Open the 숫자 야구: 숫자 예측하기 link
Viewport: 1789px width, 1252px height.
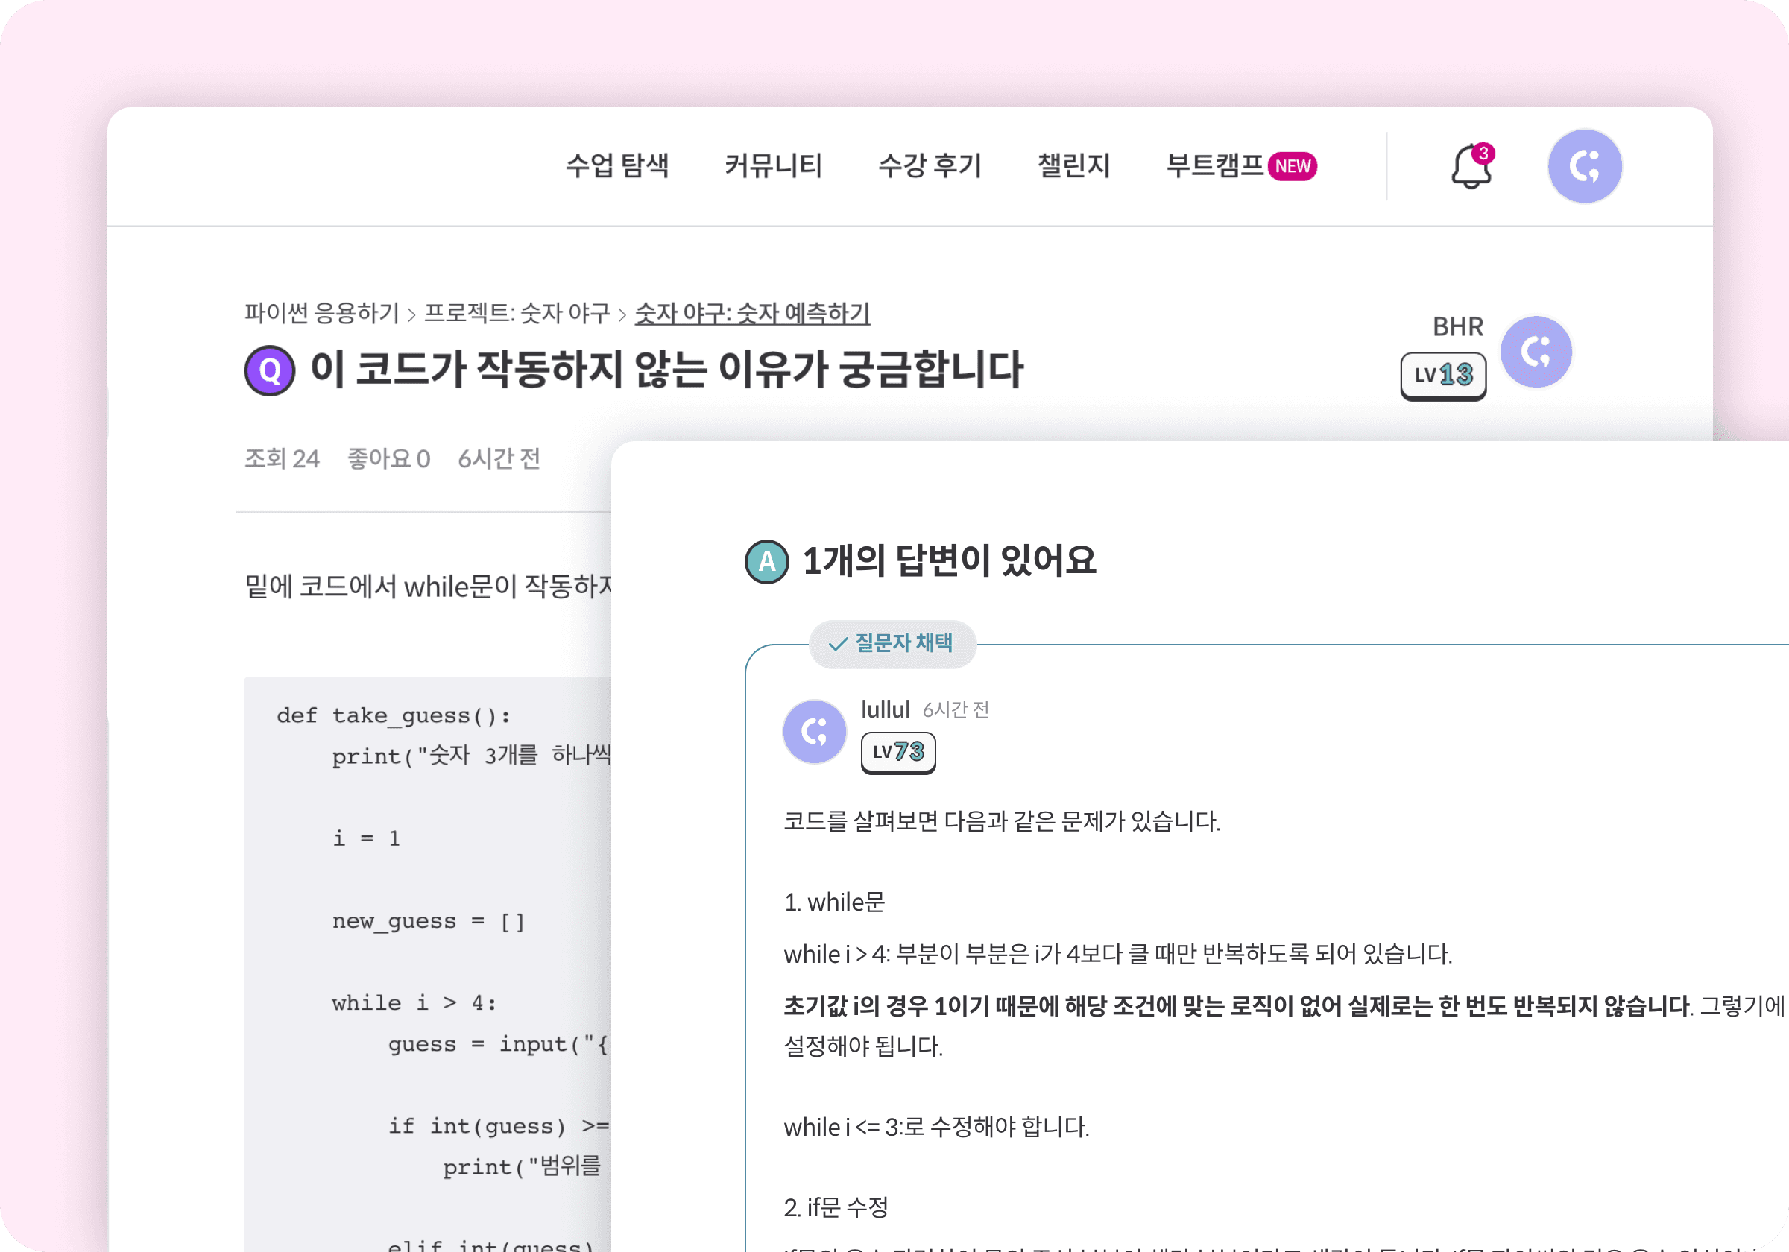point(752,313)
